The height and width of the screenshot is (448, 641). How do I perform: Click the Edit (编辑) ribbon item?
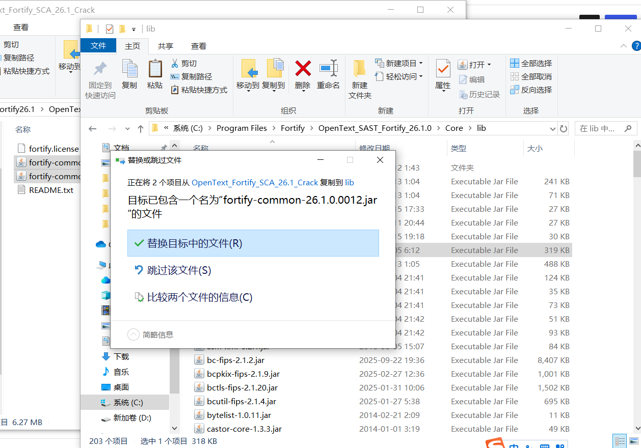click(x=471, y=79)
